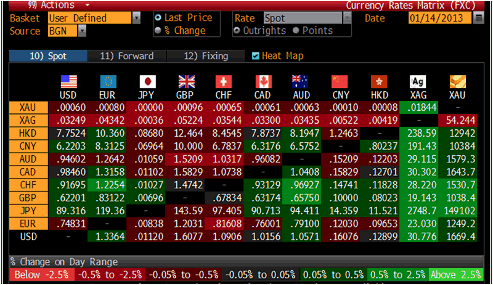Expand the Rate Spot dropdown

347,18
